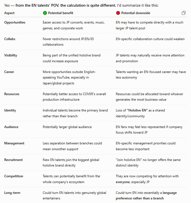Image resolution: width=191 pixels, height=203 pixels.
Task: Select the Aspect column header
Action: [x=9, y=13]
